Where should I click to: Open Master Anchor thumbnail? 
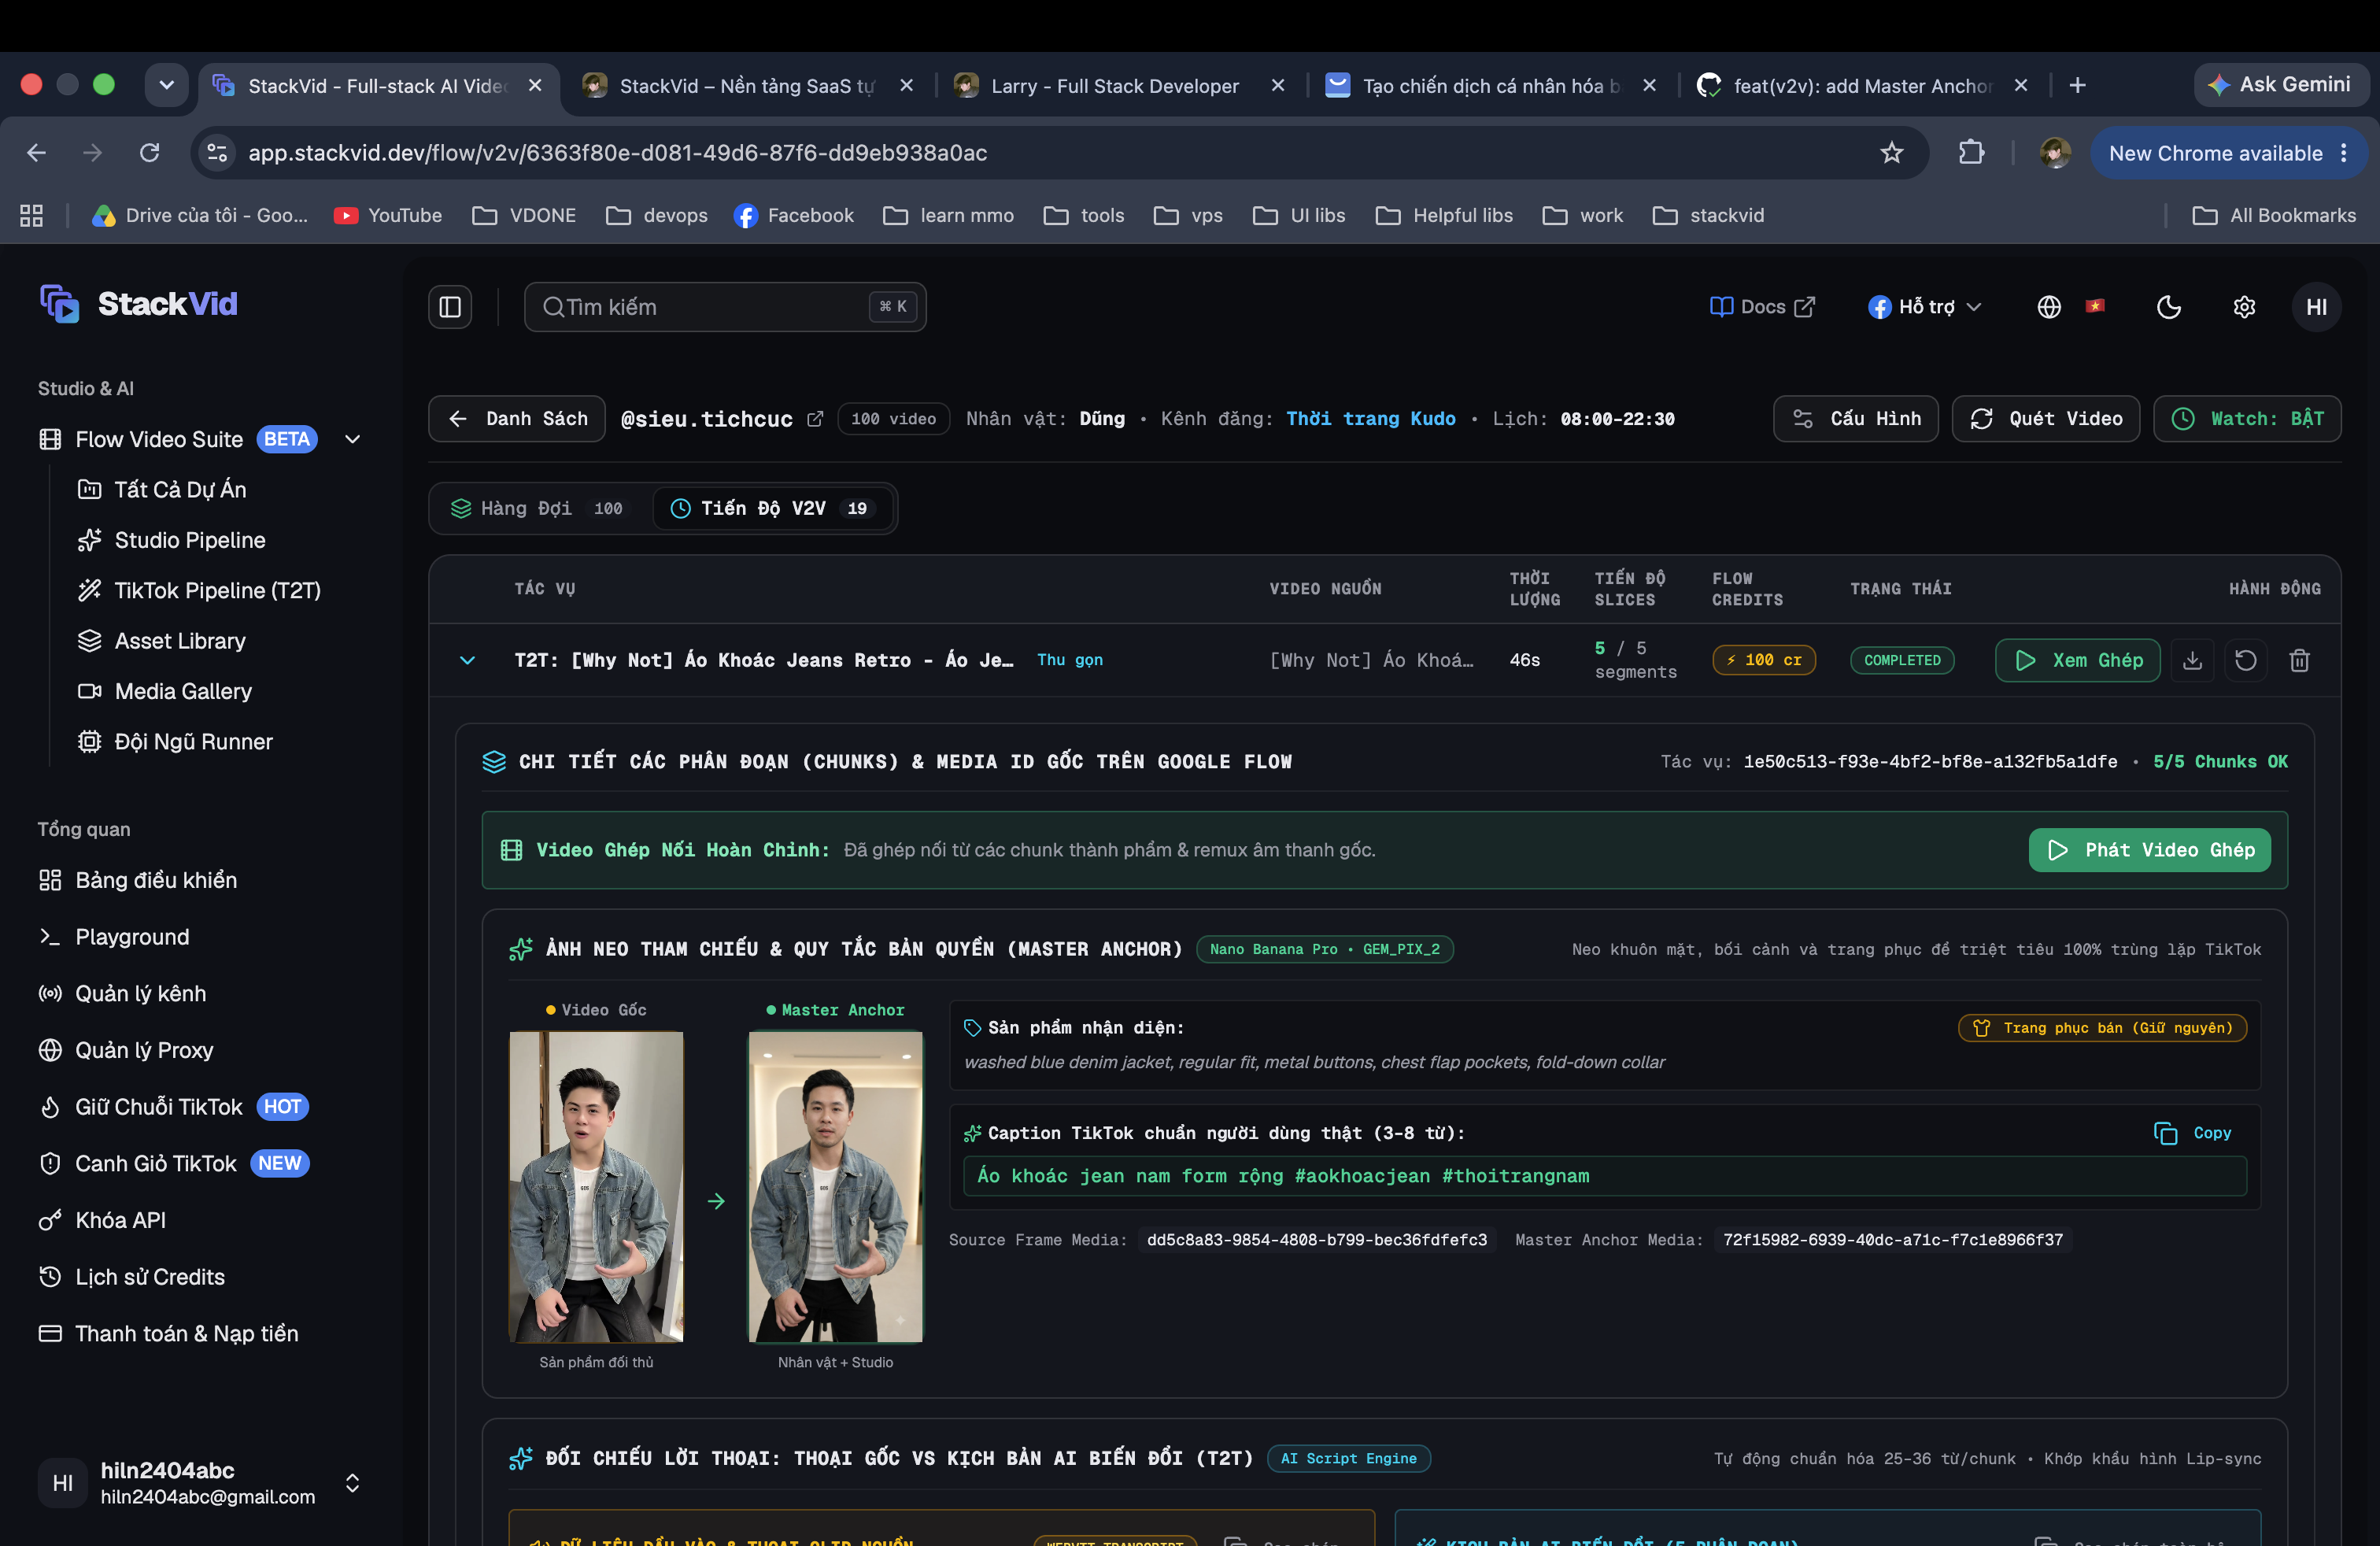835,1186
